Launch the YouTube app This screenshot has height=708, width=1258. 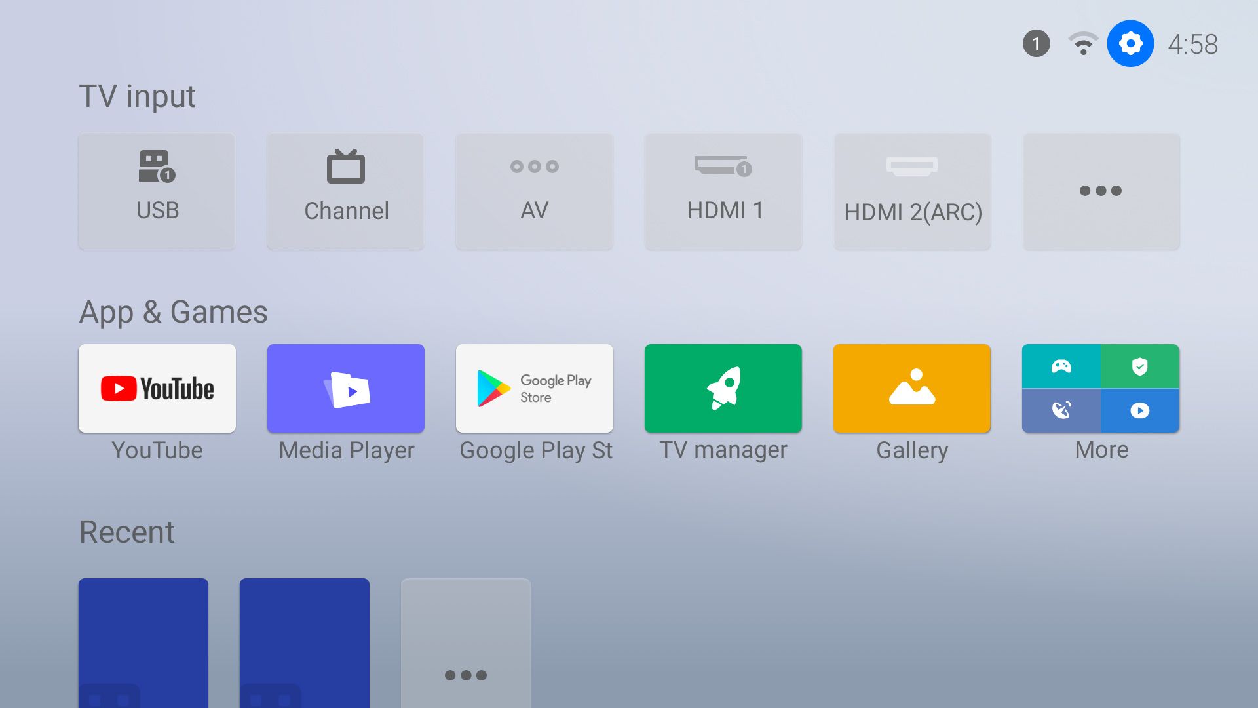pyautogui.click(x=157, y=388)
